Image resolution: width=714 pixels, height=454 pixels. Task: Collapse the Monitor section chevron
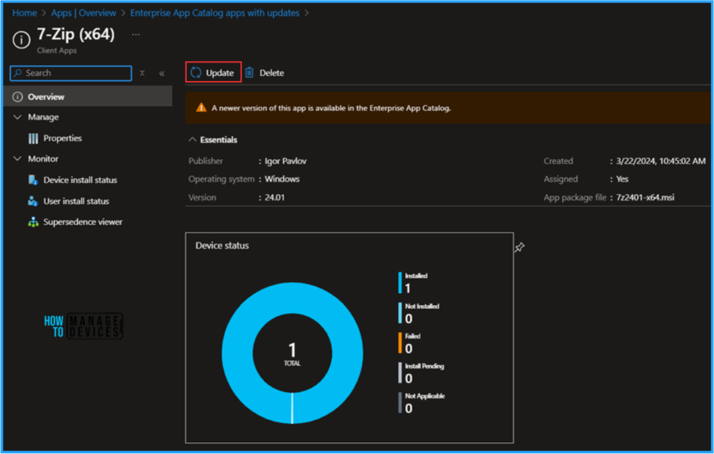17,158
